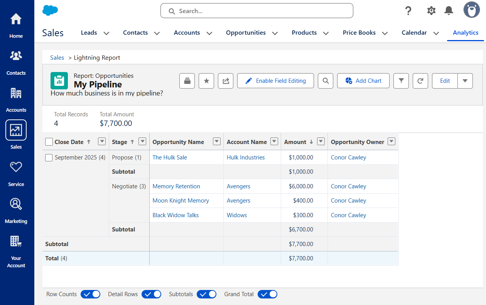486x305 pixels.
Task: Refresh the report data
Action: [420, 80]
